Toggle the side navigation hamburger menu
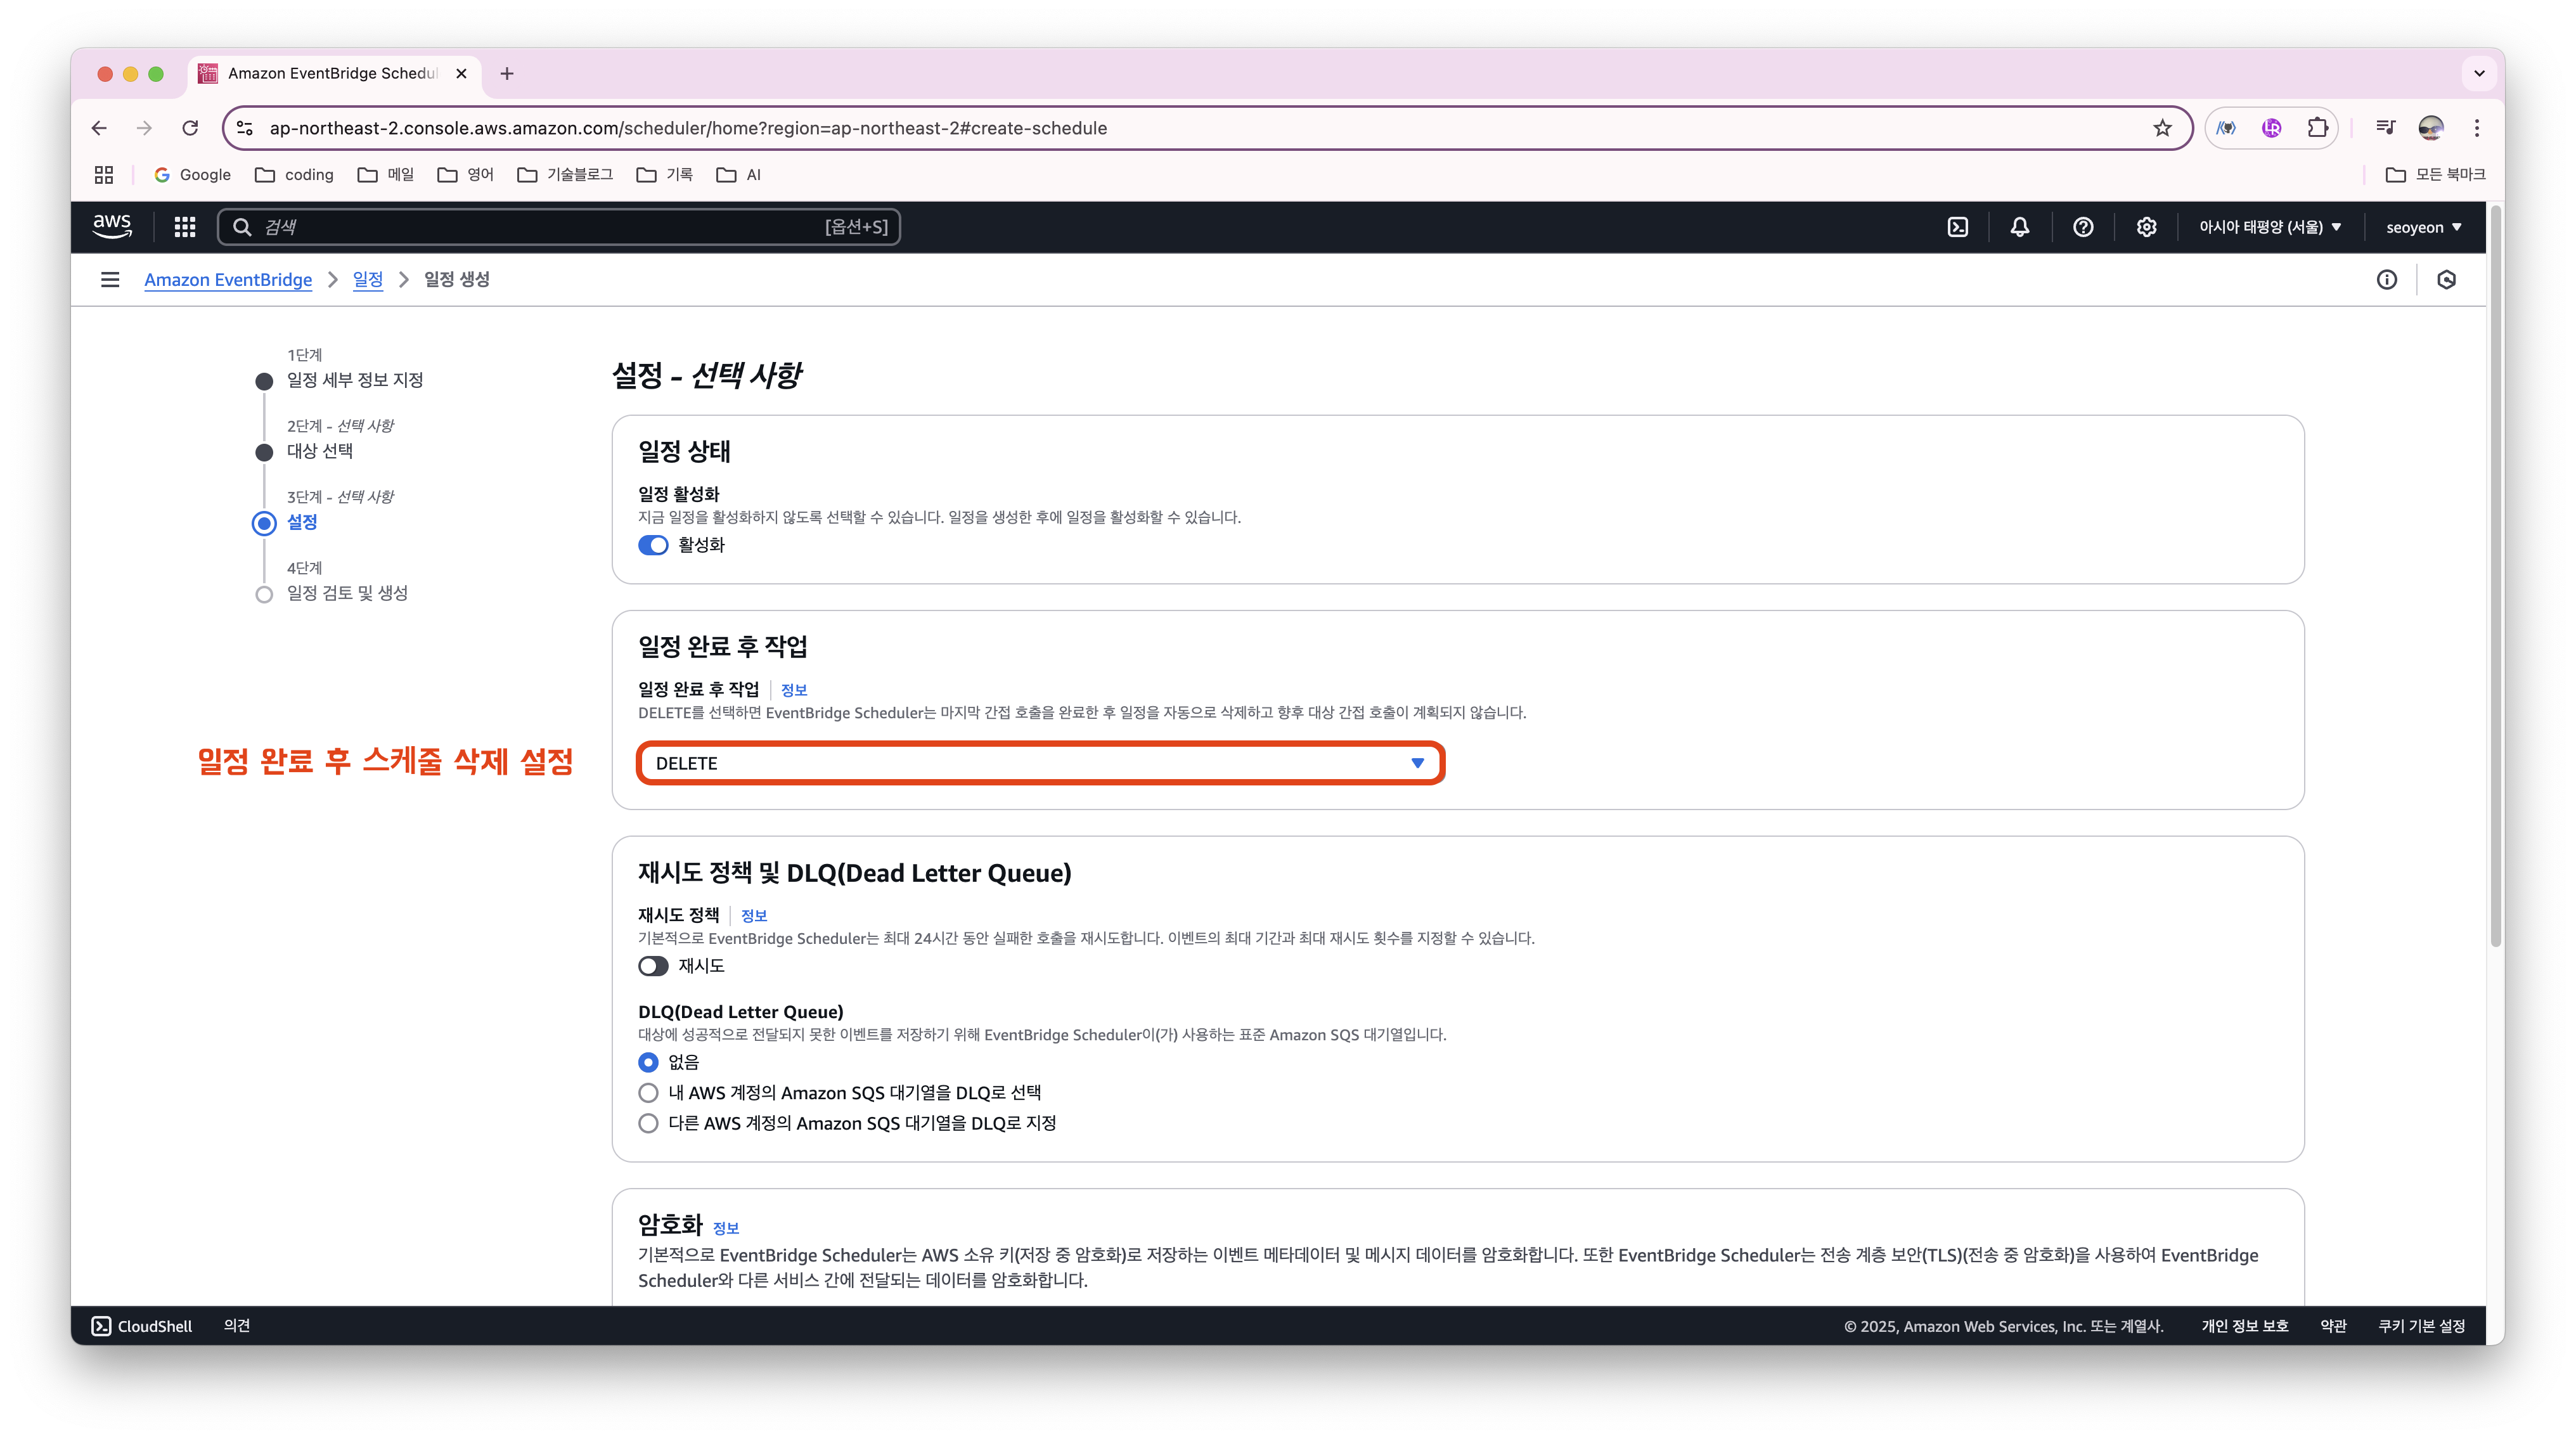Viewport: 2576px width, 1439px height. pyautogui.click(x=110, y=280)
